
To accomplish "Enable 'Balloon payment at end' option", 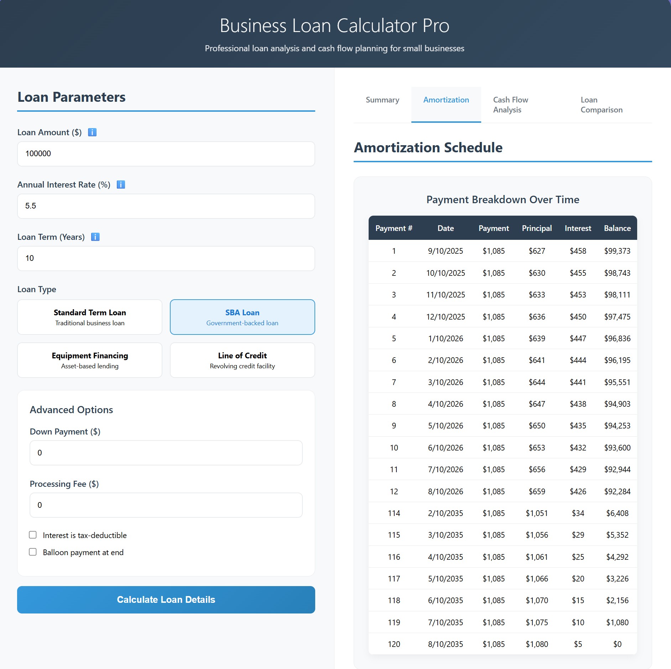I will (x=33, y=552).
